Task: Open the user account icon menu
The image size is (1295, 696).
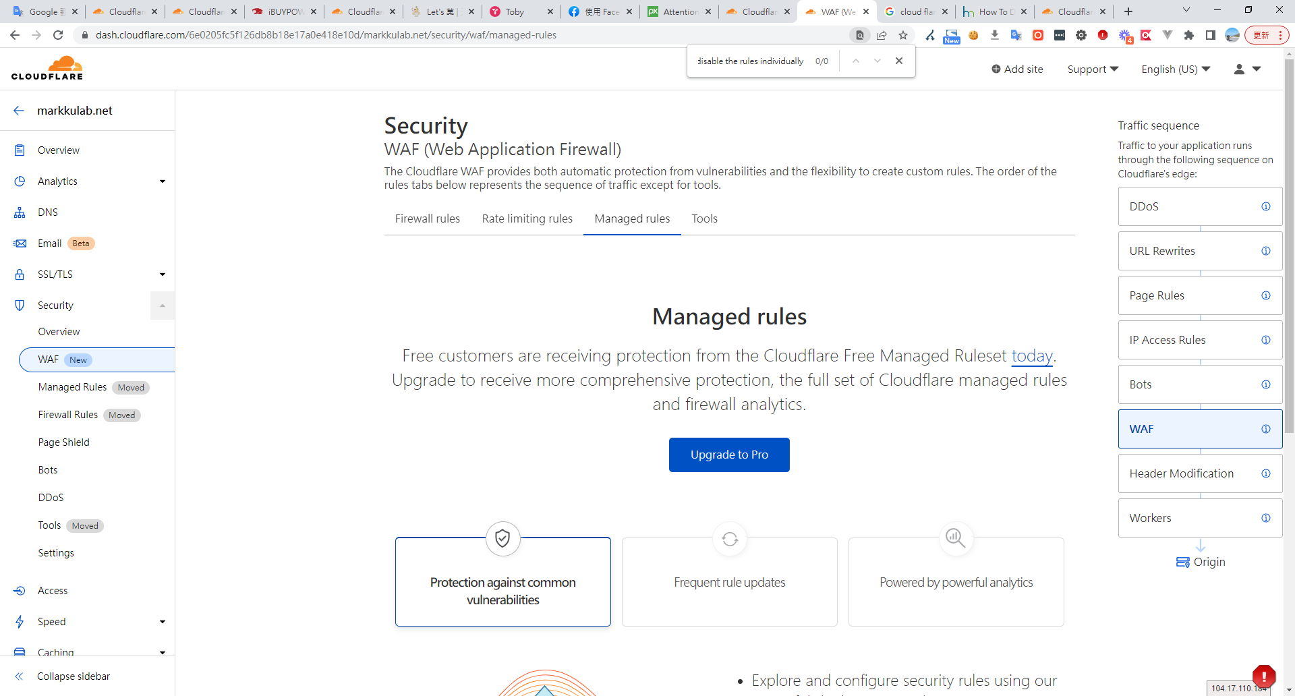Action: coord(1246,69)
